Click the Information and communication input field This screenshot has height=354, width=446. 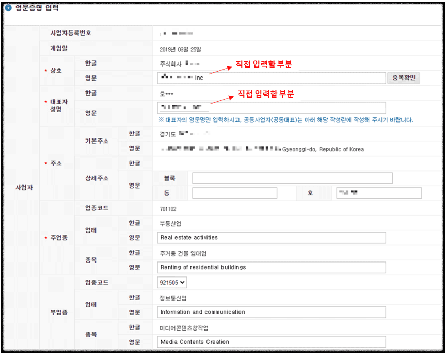click(271, 312)
